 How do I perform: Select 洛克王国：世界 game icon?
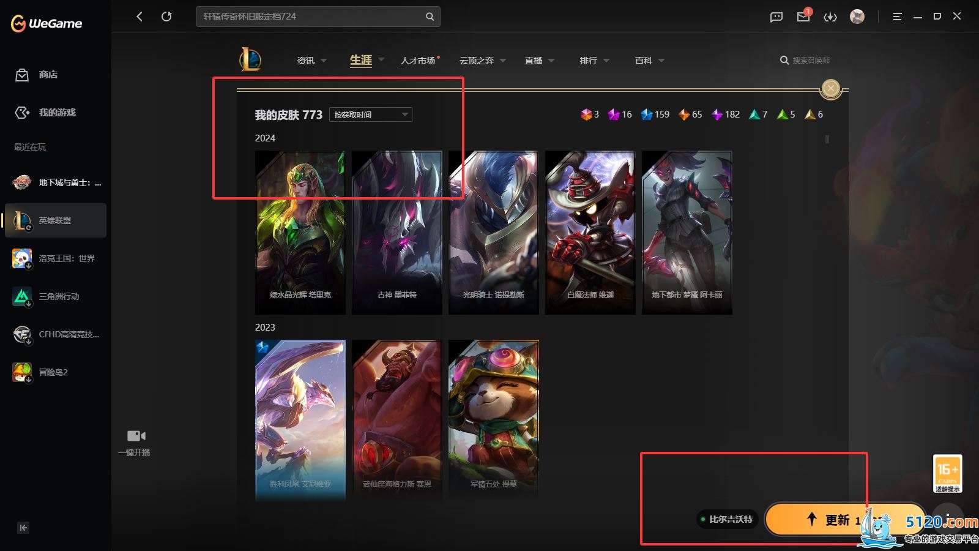coord(22,258)
